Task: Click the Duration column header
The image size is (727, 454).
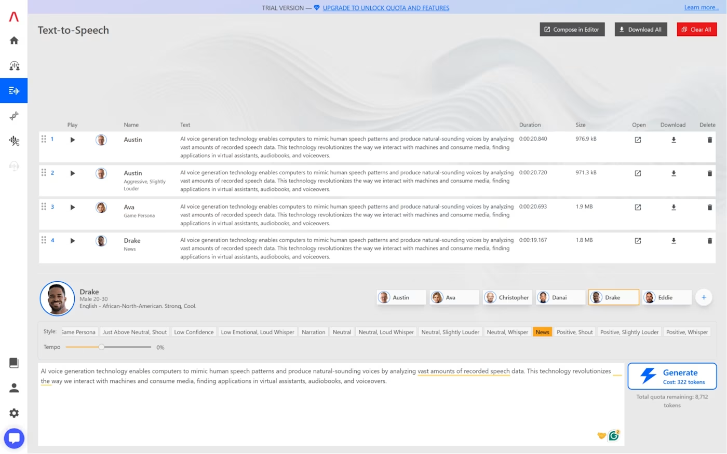Action: coord(530,125)
